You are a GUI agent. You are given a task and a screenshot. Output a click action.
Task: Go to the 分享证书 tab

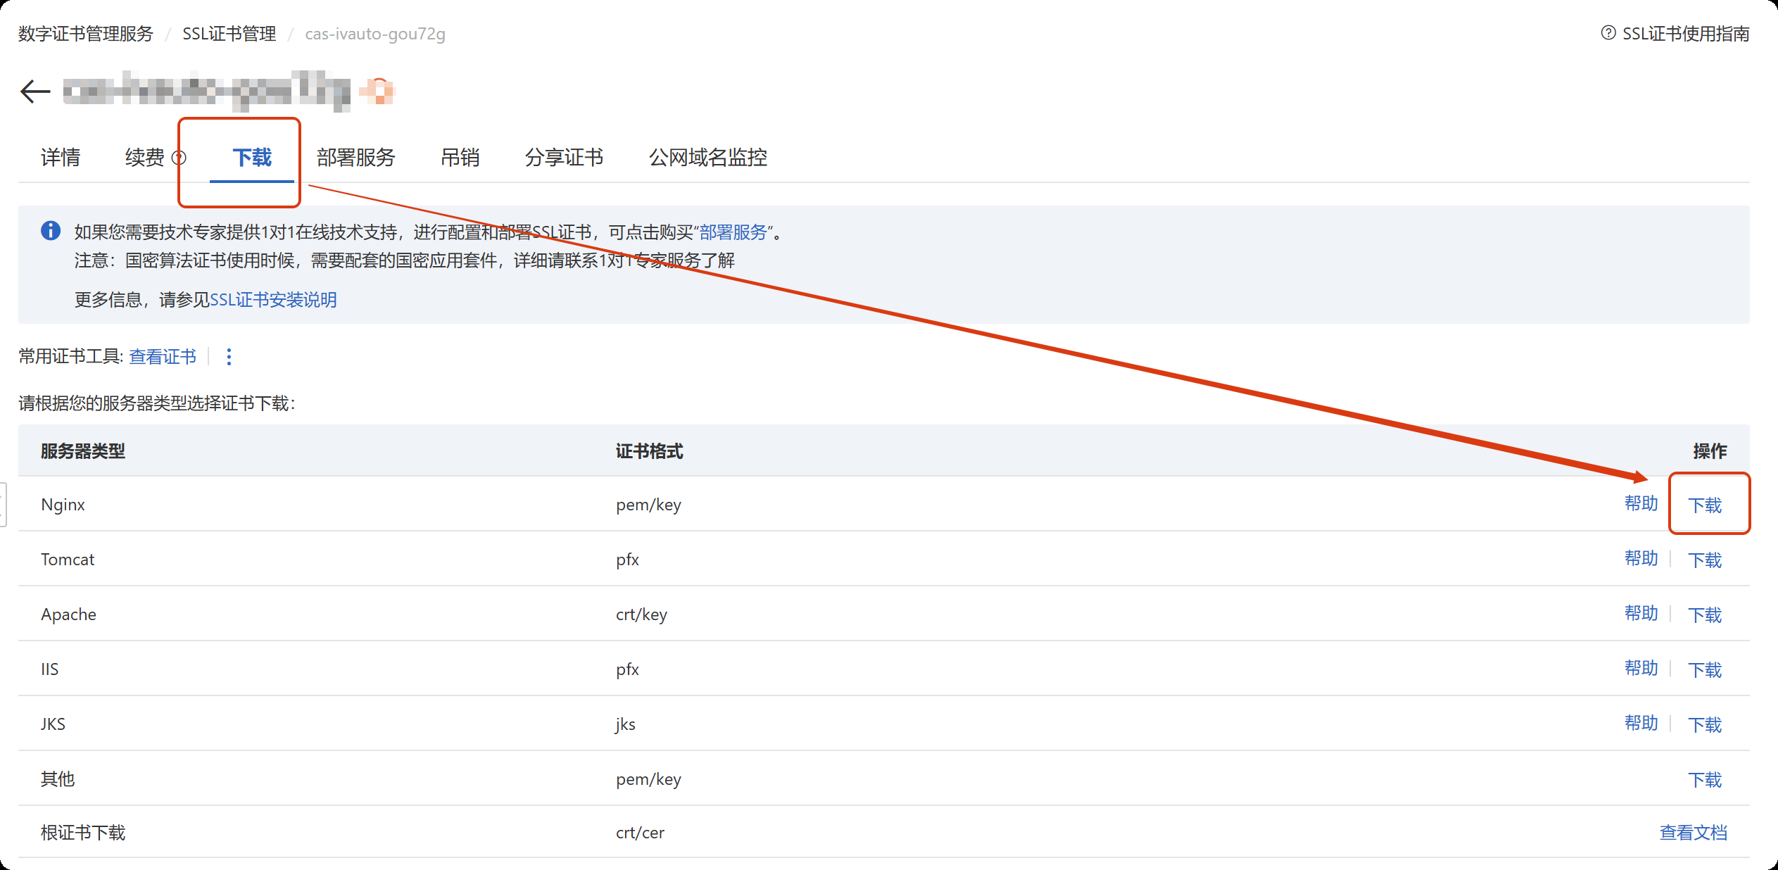(x=564, y=158)
